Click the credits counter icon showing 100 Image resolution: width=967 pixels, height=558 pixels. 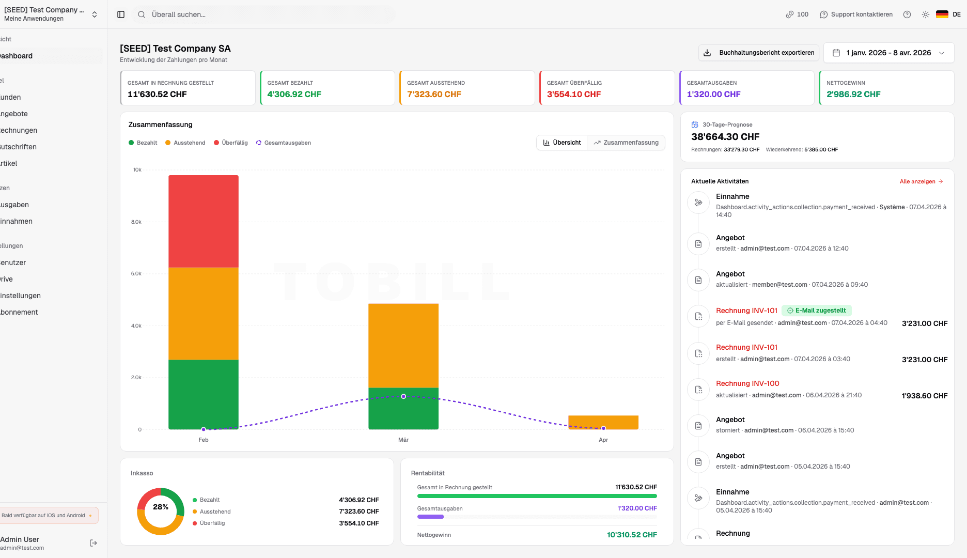[x=790, y=14]
